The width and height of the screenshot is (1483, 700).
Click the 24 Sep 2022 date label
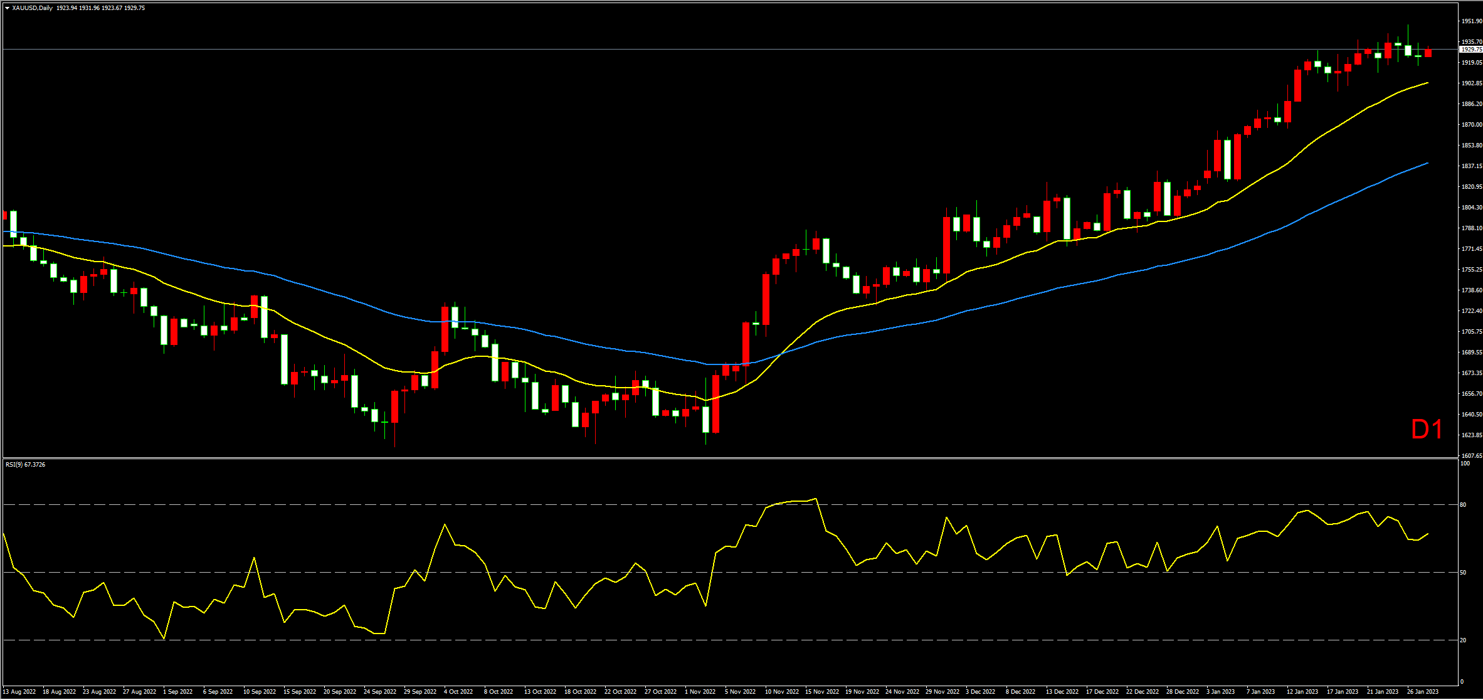380,692
